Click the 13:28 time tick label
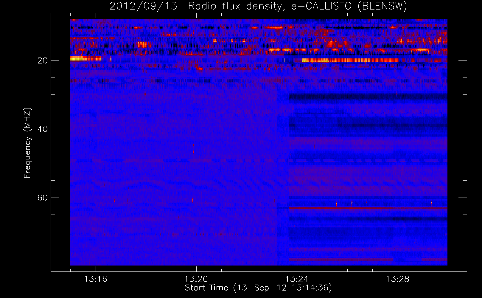Screen dimensions: 482x298 click(x=398, y=279)
